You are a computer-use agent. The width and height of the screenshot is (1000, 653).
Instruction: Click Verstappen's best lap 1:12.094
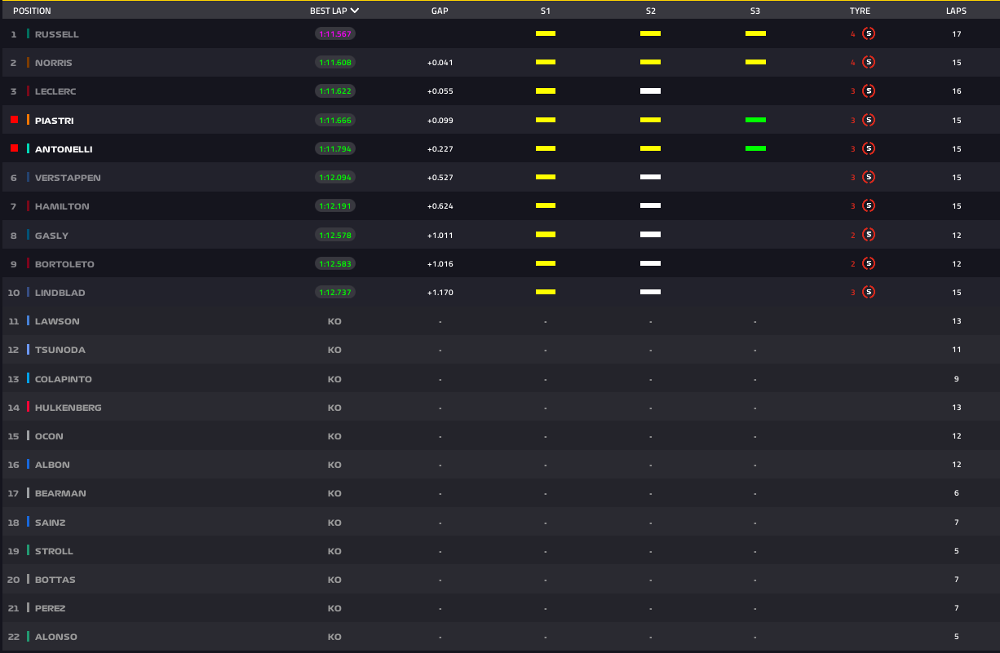click(335, 178)
